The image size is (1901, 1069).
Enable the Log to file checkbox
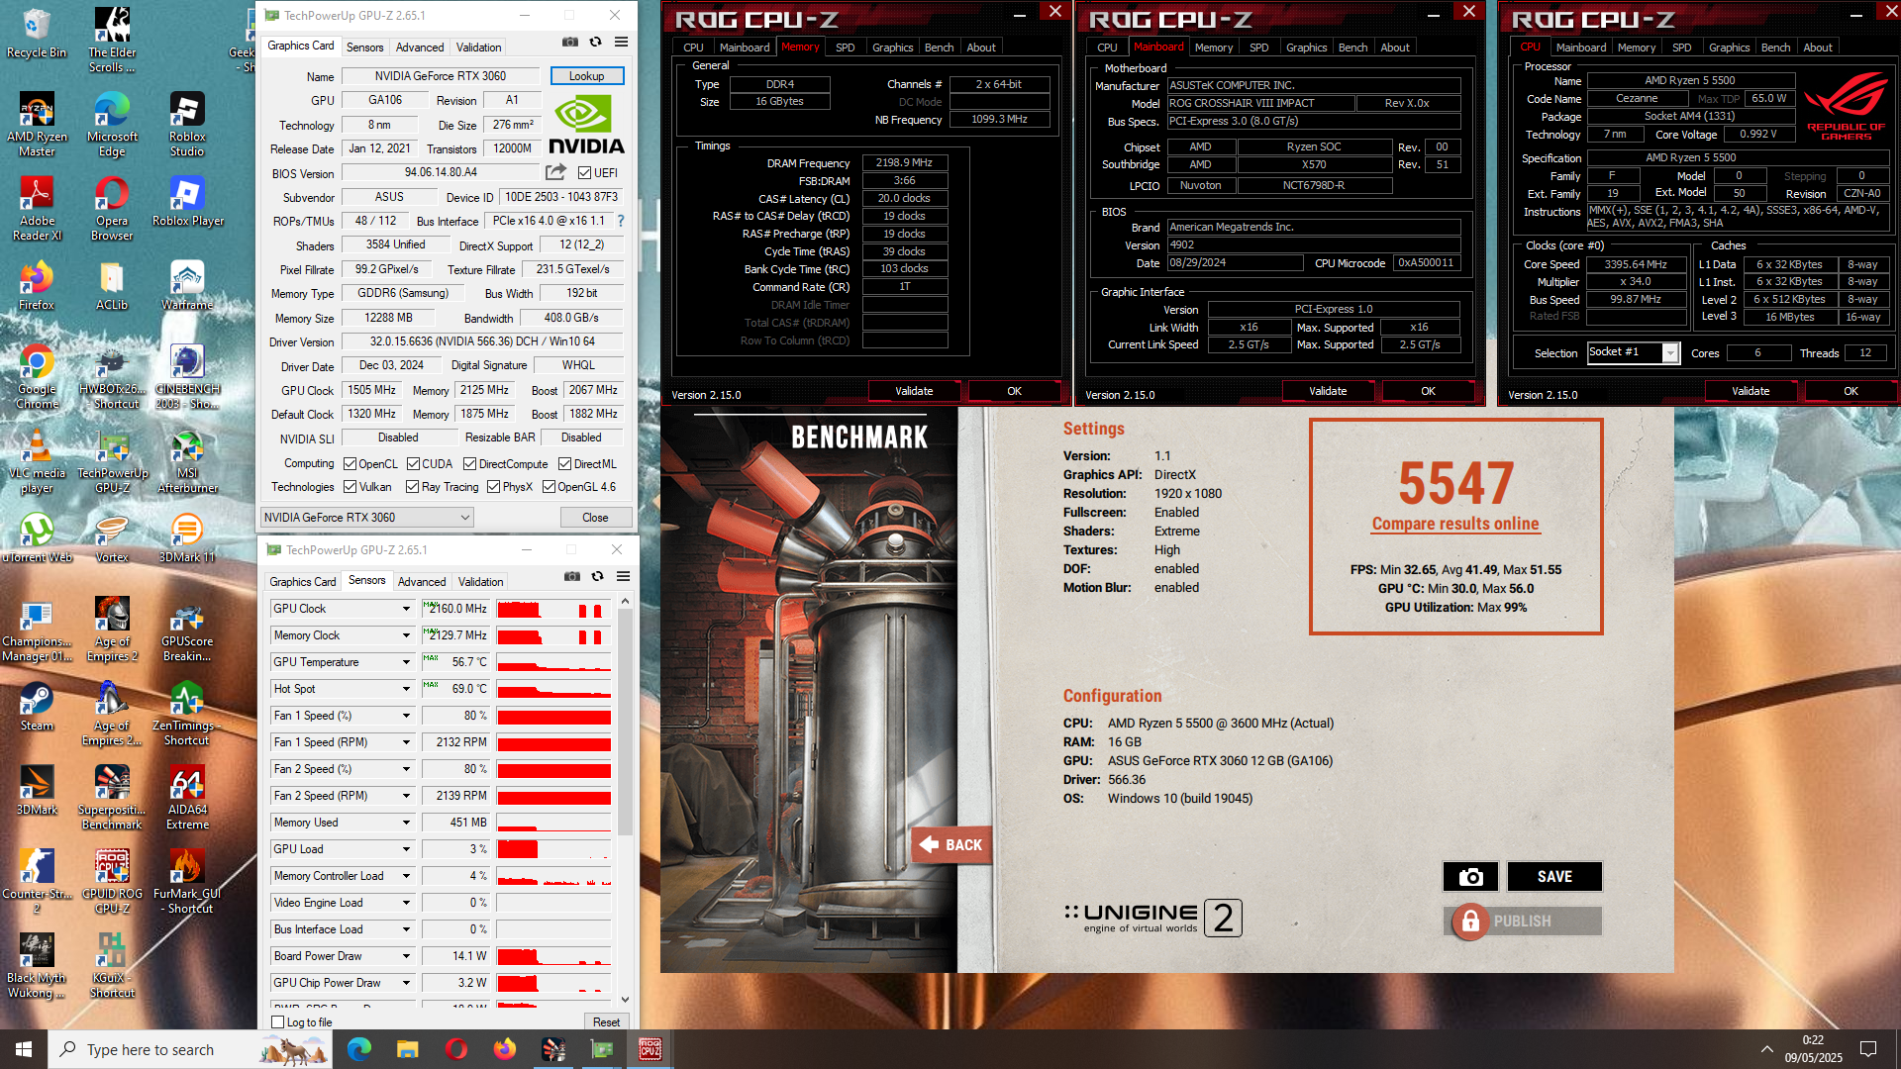[x=278, y=1022]
